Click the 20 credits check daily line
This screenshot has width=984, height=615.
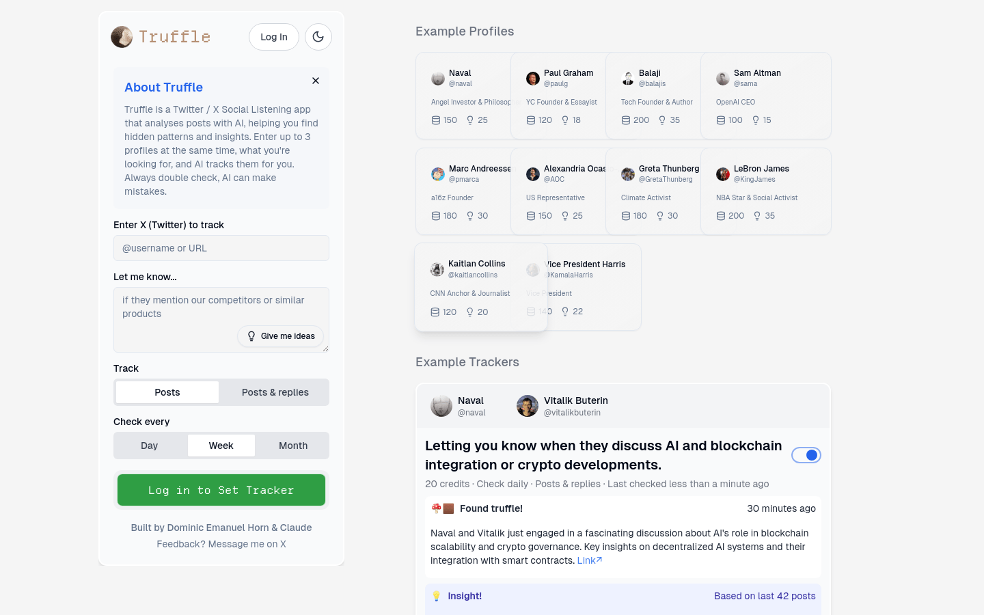(x=597, y=484)
